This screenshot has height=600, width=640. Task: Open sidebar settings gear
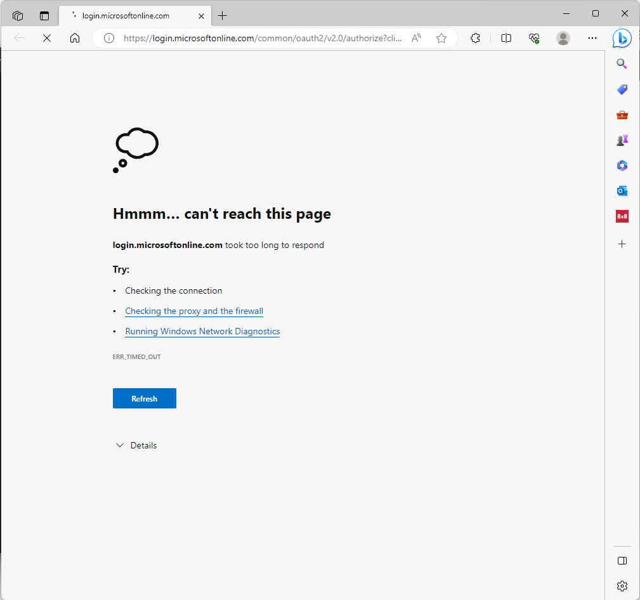point(622,586)
